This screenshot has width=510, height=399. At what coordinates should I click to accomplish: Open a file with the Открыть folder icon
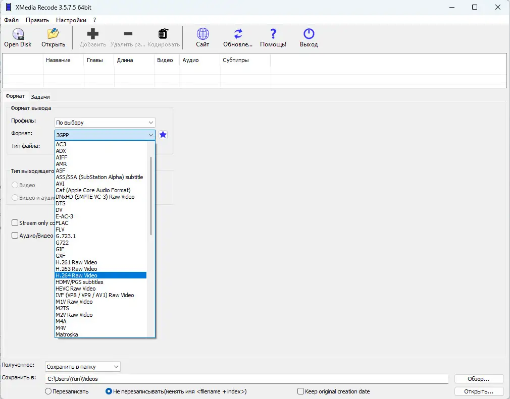(x=53, y=34)
